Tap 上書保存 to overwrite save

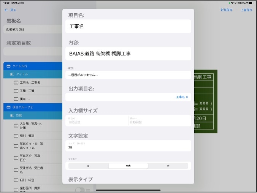(x=246, y=10)
